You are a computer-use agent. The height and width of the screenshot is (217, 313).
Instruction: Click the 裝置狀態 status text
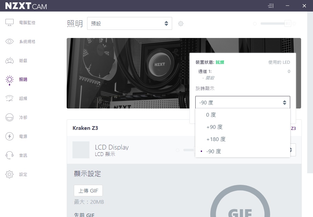(x=210, y=62)
